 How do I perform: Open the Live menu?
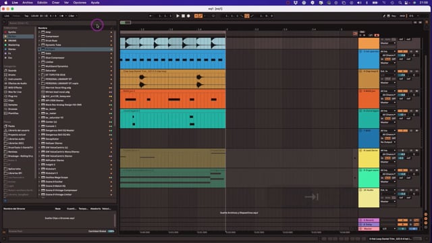(15, 3)
